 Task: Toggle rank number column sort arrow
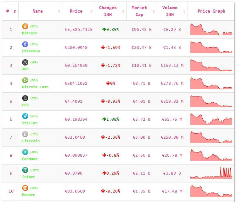15,11
